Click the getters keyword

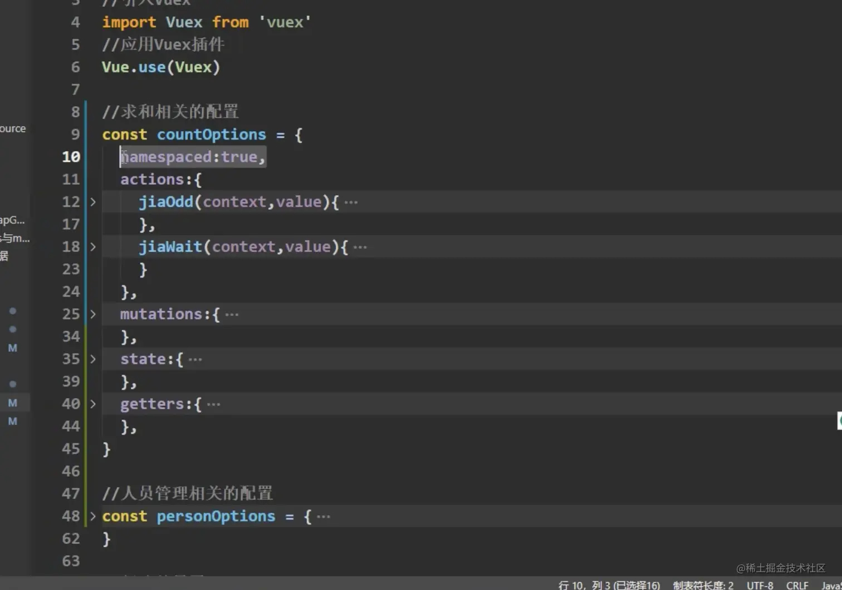click(151, 404)
